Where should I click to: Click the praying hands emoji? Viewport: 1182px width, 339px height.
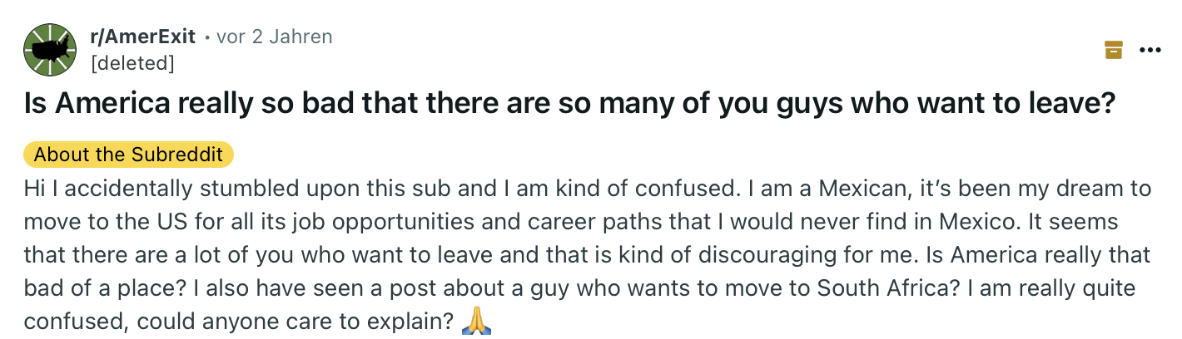pos(477,320)
